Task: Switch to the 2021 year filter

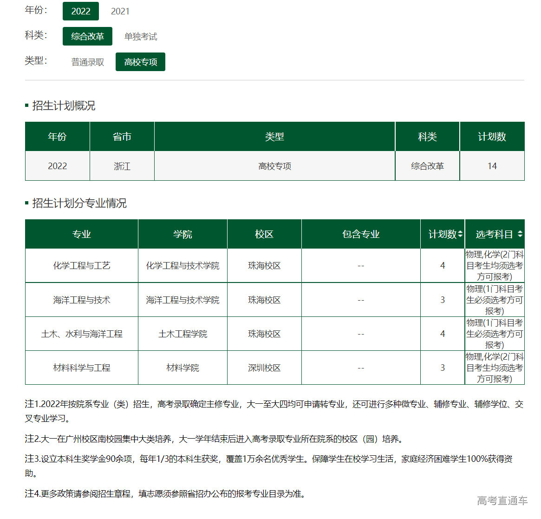Action: [119, 11]
